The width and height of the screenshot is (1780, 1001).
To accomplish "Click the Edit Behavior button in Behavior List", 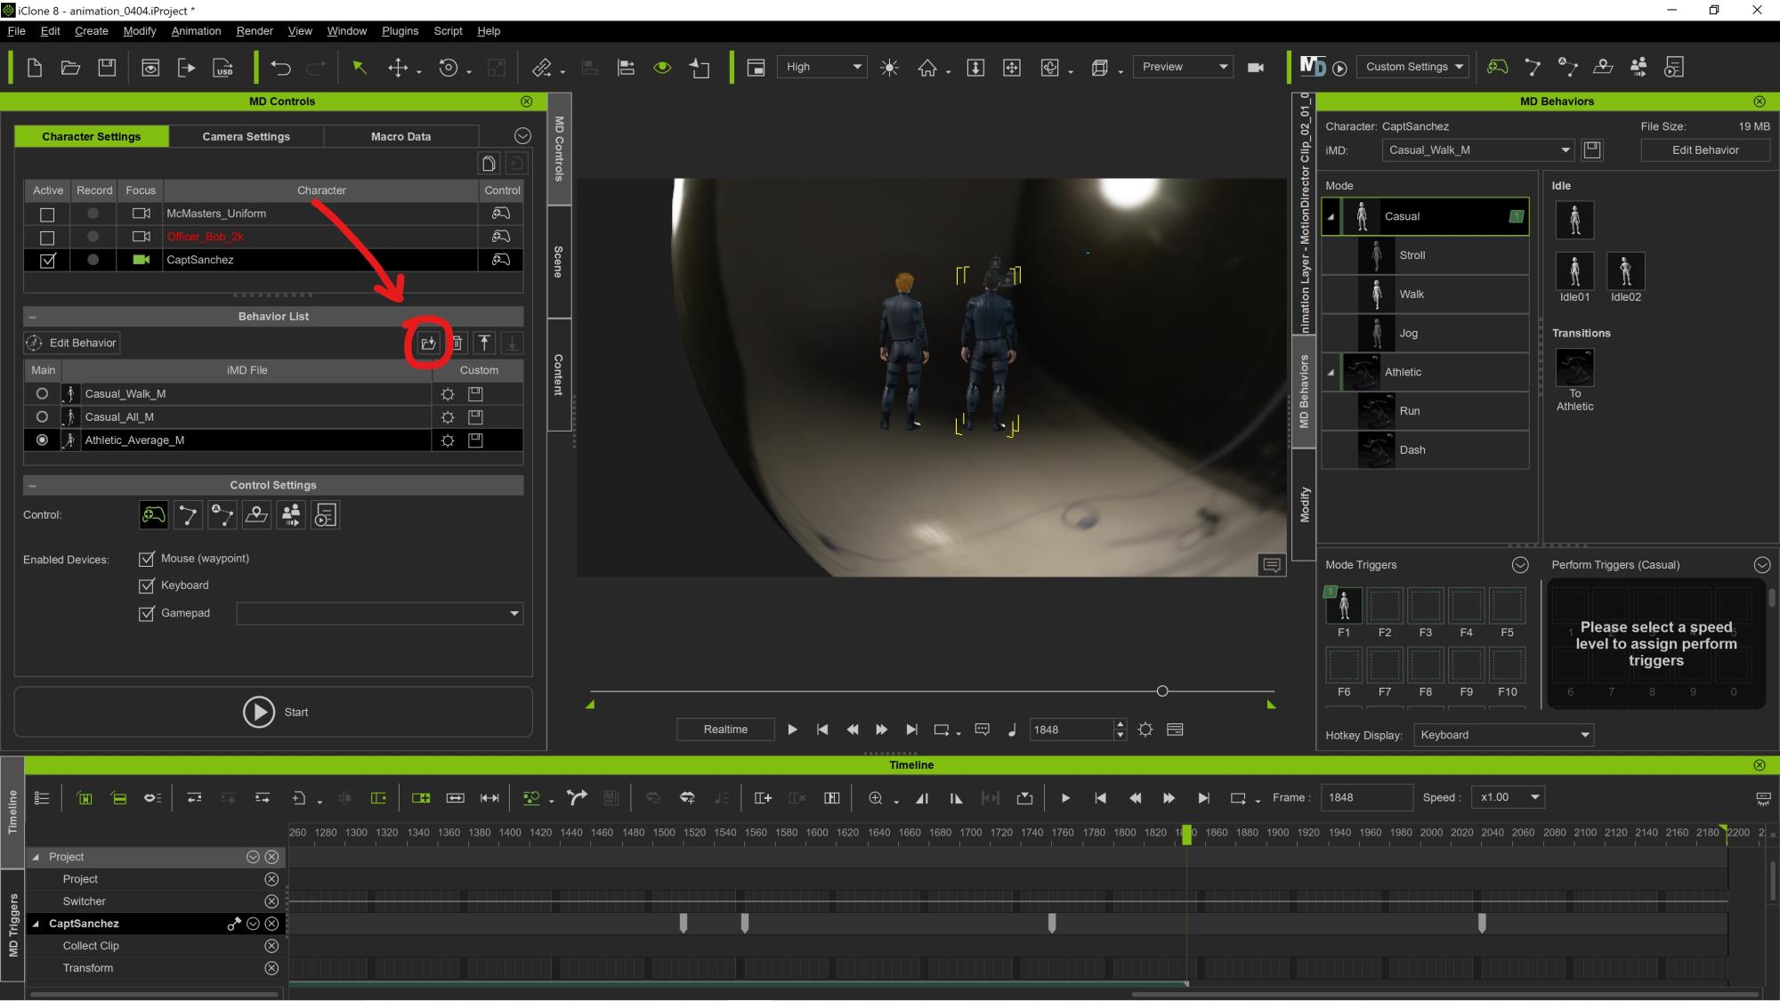I will [x=72, y=343].
